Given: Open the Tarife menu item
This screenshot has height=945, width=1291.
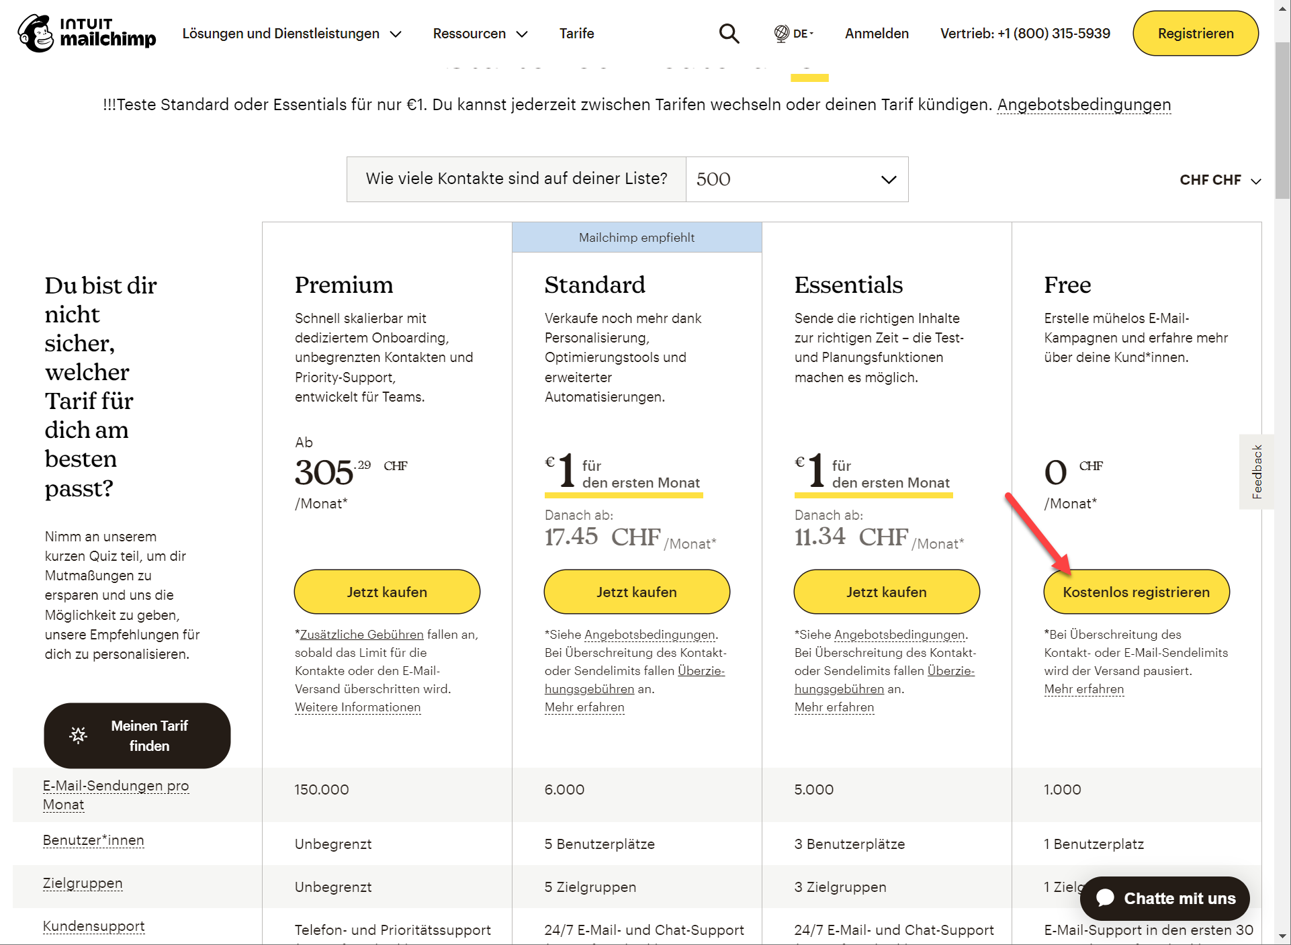Looking at the screenshot, I should pyautogui.click(x=576, y=34).
